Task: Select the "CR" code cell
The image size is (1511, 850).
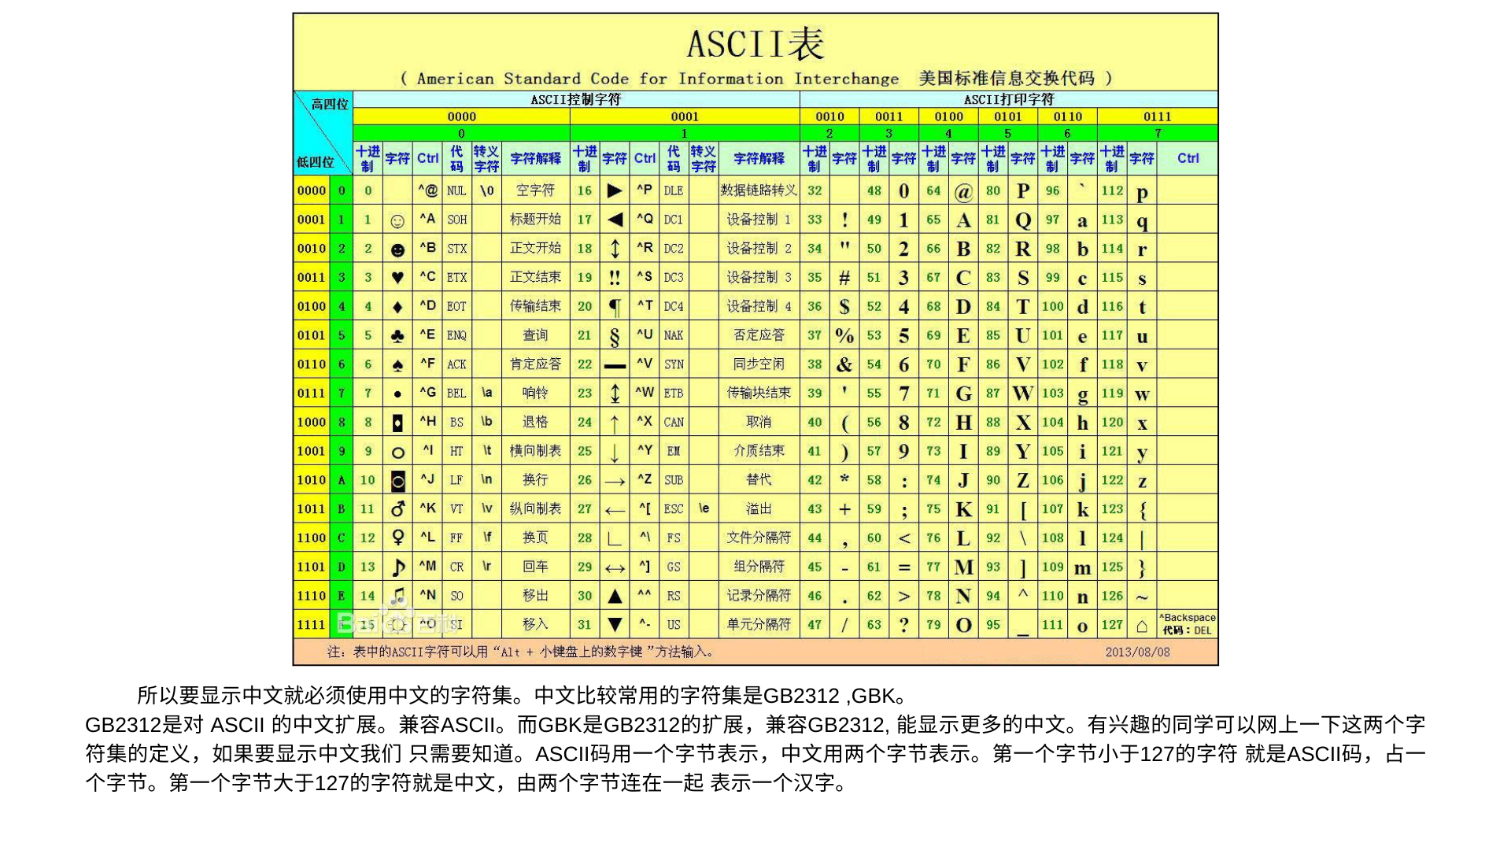Action: pyautogui.click(x=456, y=567)
